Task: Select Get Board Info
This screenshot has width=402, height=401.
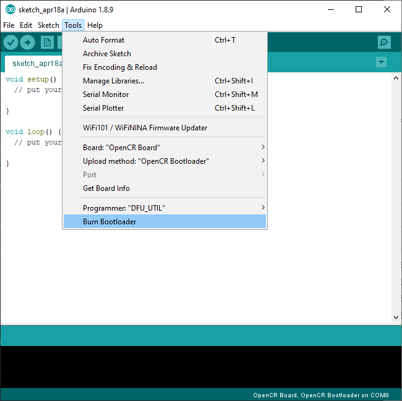Action: (165, 188)
